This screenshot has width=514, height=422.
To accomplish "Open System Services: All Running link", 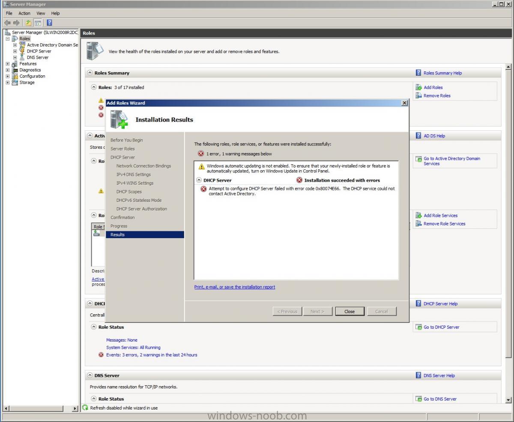I will point(133,348).
